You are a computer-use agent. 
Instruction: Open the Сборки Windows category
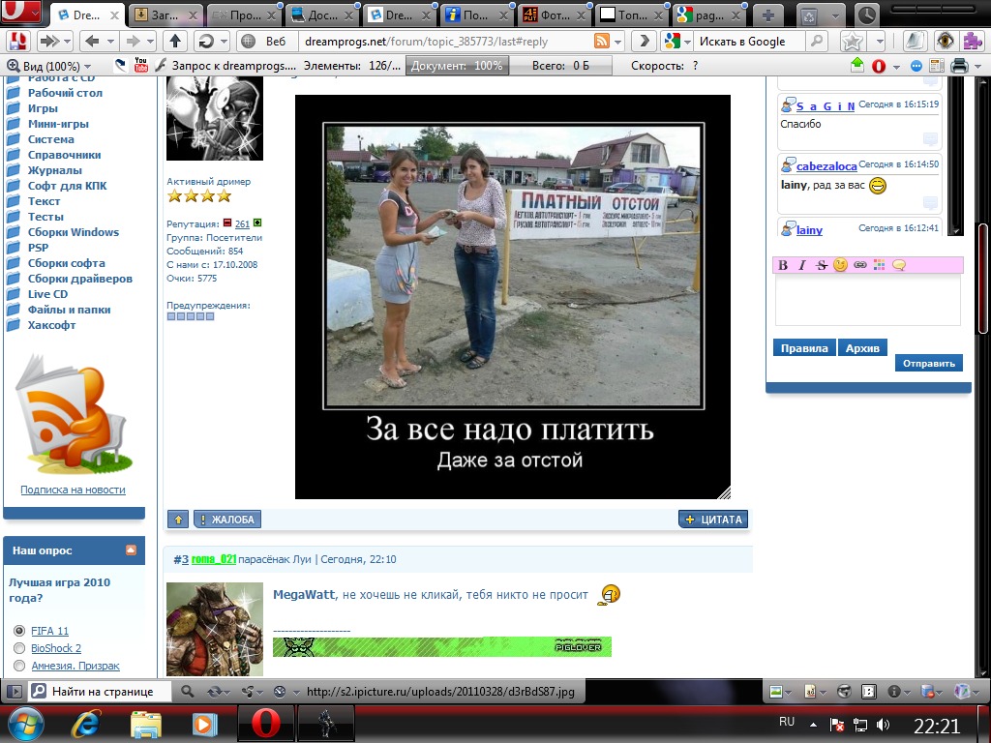(x=74, y=232)
